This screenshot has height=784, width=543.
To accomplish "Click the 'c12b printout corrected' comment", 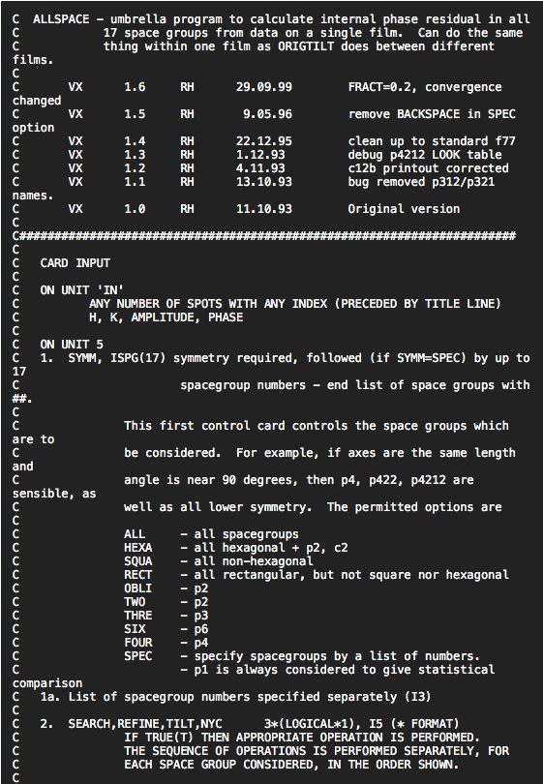I will tap(428, 168).
